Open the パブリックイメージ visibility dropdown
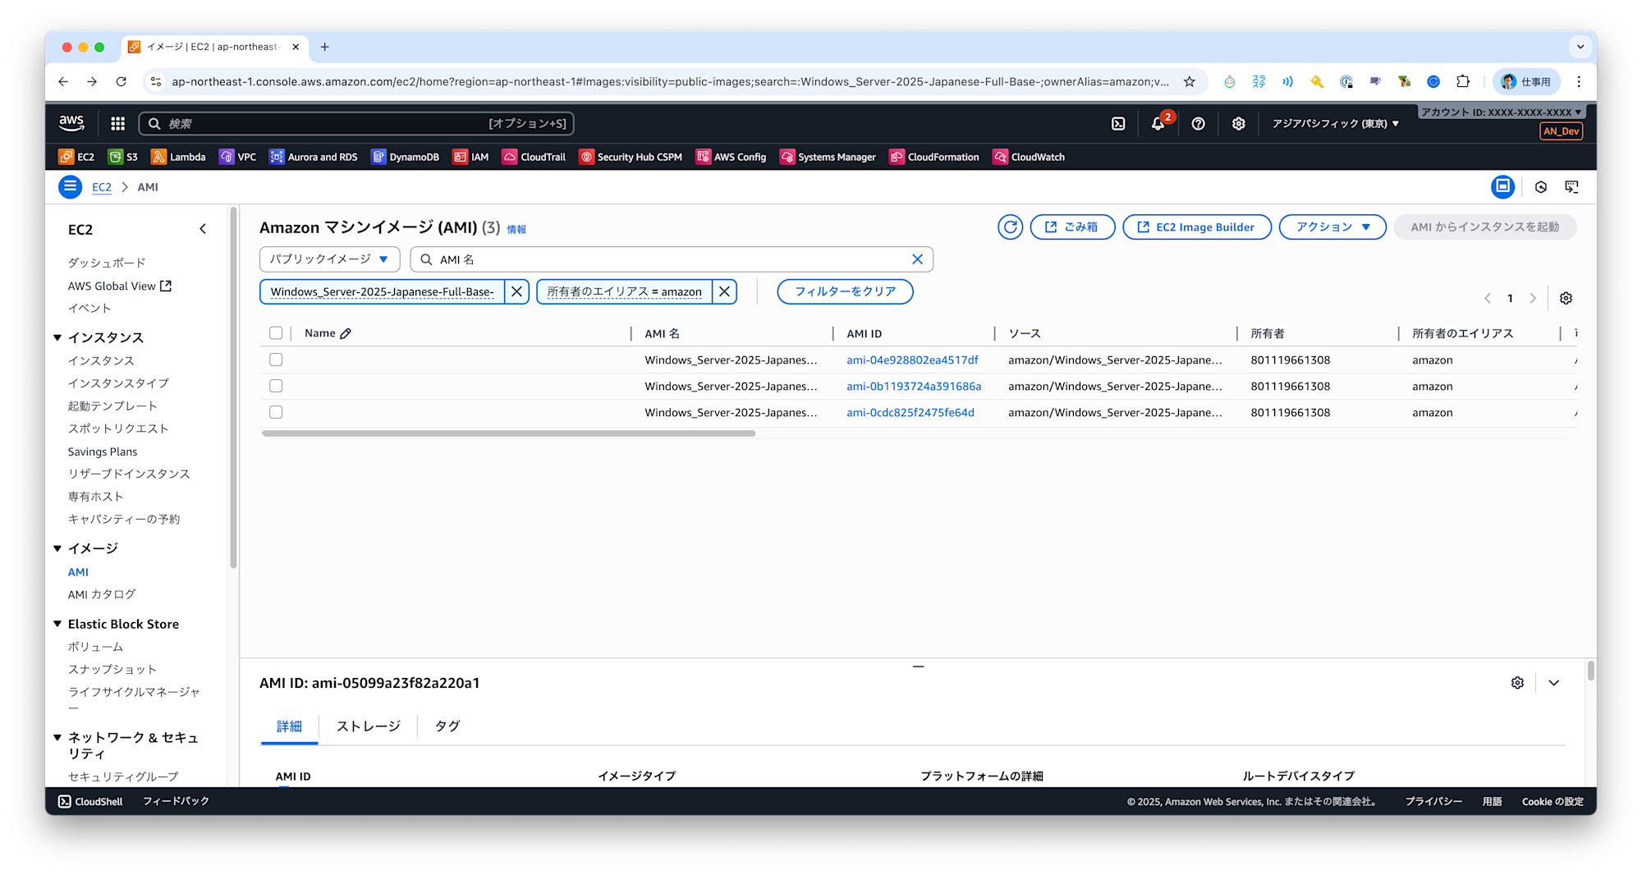 tap(329, 259)
